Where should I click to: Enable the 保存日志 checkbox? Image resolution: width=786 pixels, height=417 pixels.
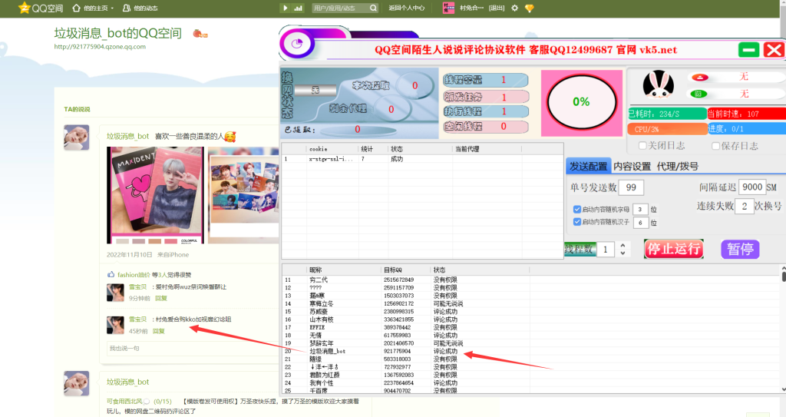715,146
